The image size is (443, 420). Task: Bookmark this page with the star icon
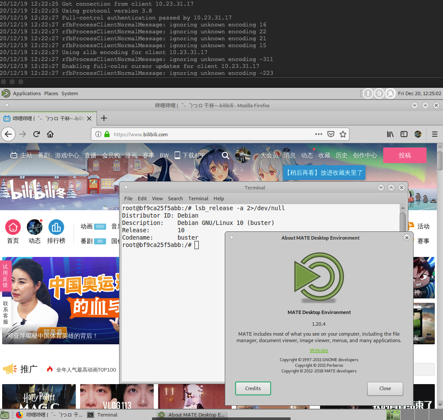[343, 134]
